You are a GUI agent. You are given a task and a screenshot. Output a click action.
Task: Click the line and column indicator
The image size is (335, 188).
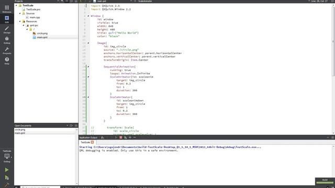[x=319, y=1]
